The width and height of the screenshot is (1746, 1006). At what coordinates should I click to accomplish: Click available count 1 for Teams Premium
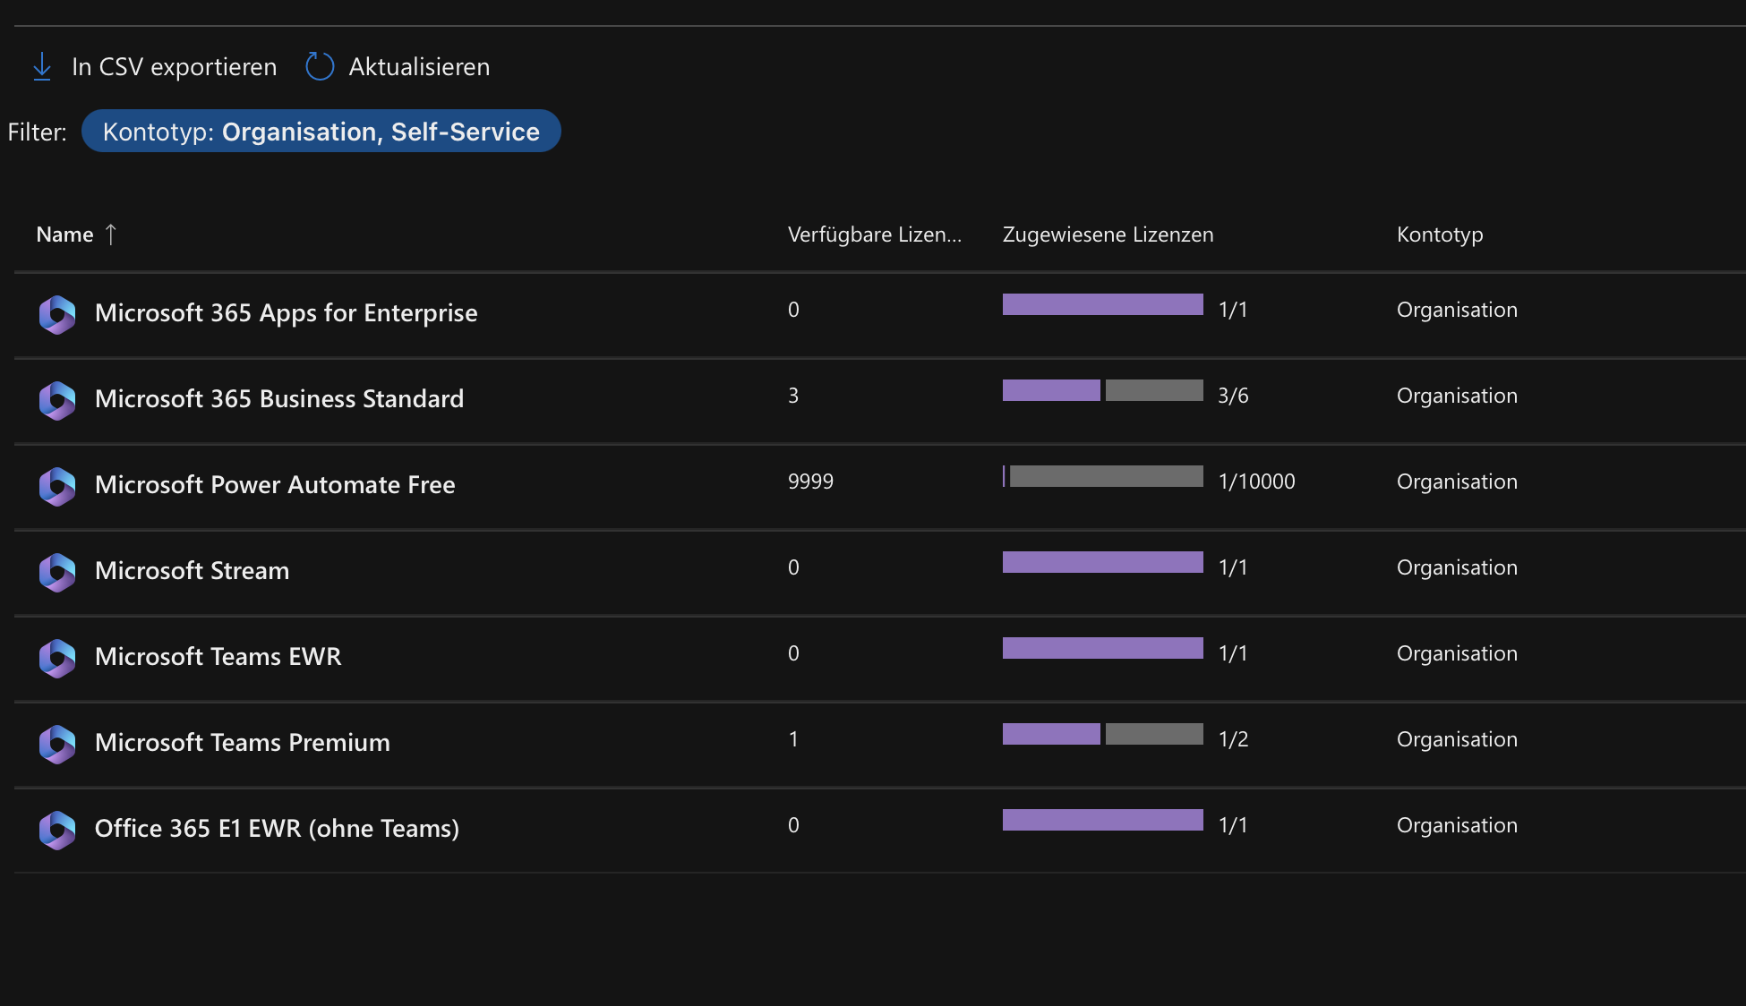point(793,739)
